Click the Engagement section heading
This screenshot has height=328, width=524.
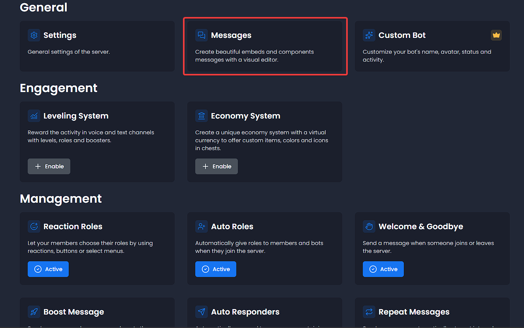click(58, 88)
